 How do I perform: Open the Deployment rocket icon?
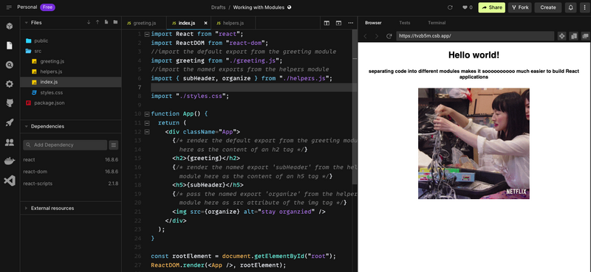[10, 122]
